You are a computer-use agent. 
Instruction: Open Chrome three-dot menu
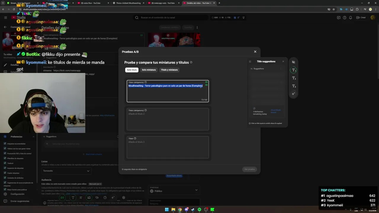click(x=375, y=9)
